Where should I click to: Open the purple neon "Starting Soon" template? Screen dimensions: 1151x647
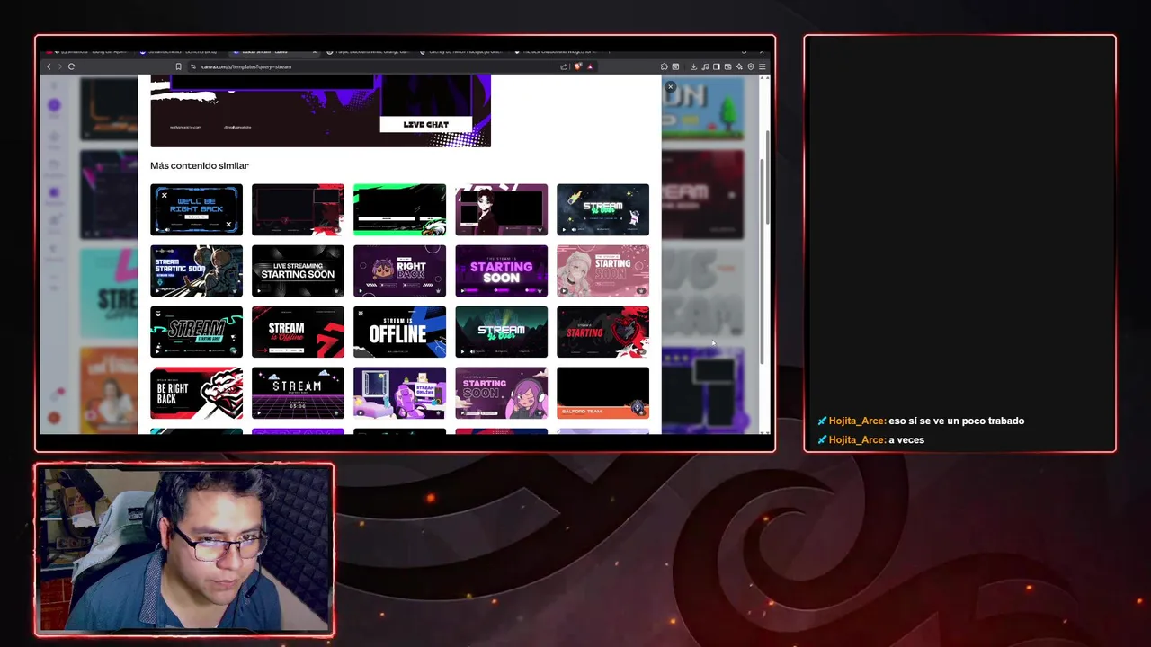pyautogui.click(x=501, y=270)
